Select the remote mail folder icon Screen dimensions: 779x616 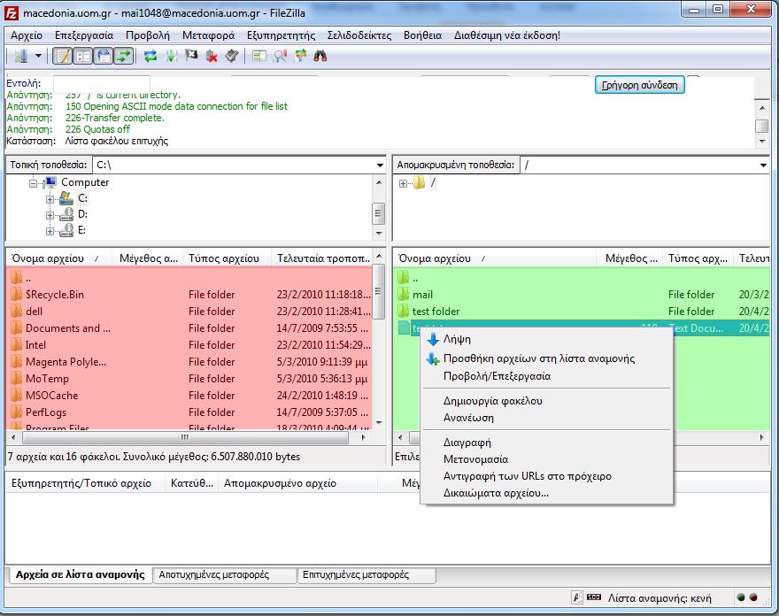pos(403,294)
